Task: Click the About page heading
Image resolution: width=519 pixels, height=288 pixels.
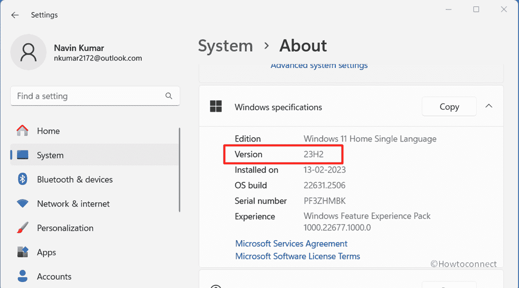Action: point(303,46)
